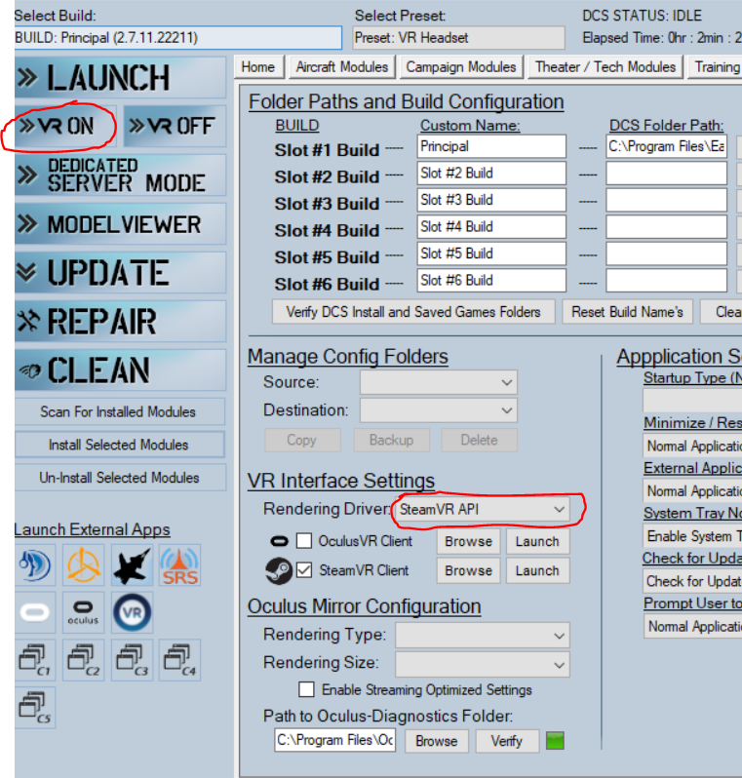Run the CLEAN action
The image size is (742, 778).
120,370
